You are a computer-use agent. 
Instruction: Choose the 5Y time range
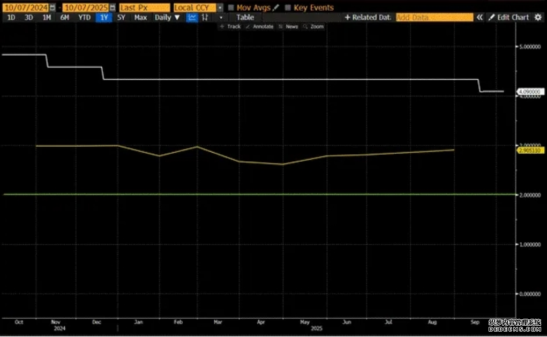[x=121, y=18]
